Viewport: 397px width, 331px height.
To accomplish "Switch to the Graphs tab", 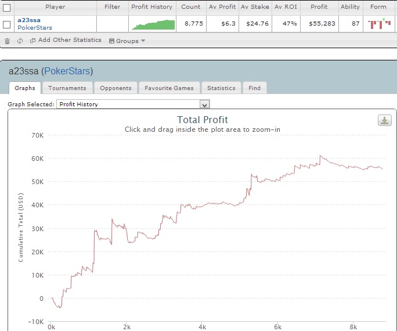I will tap(25, 88).
